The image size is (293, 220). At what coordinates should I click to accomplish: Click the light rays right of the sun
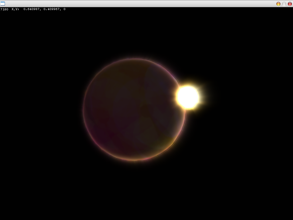(x=204, y=97)
